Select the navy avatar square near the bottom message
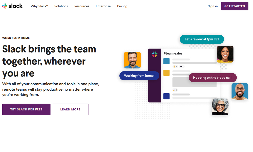The image size is (253, 152). 166,96
